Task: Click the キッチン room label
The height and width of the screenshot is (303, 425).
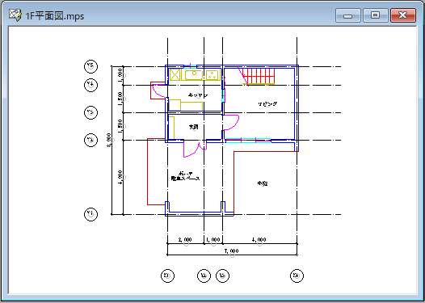Action: point(198,95)
